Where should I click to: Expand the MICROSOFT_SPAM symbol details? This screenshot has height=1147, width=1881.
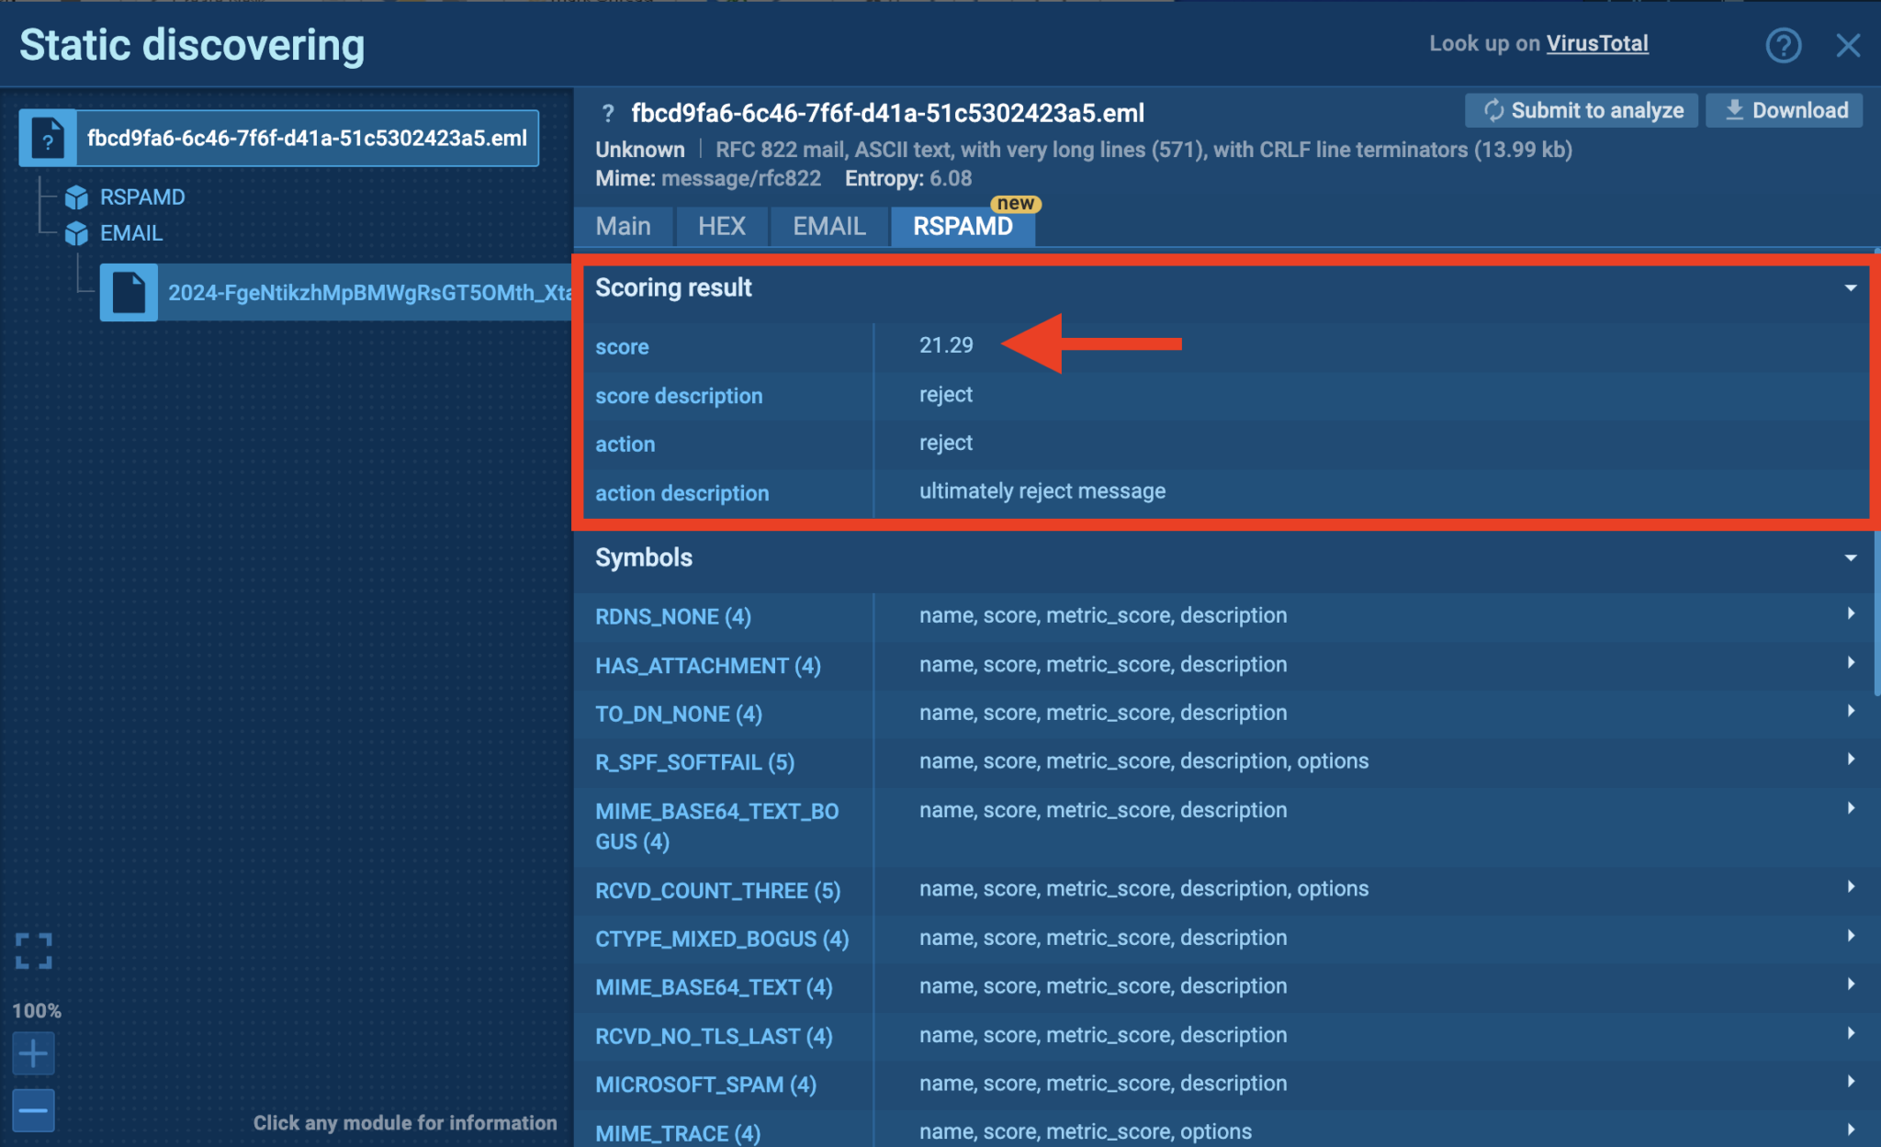tap(1851, 1082)
